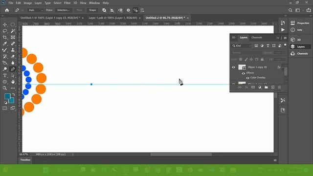Open foreground color picker
The width and height of the screenshot is (313, 176).
7,96
